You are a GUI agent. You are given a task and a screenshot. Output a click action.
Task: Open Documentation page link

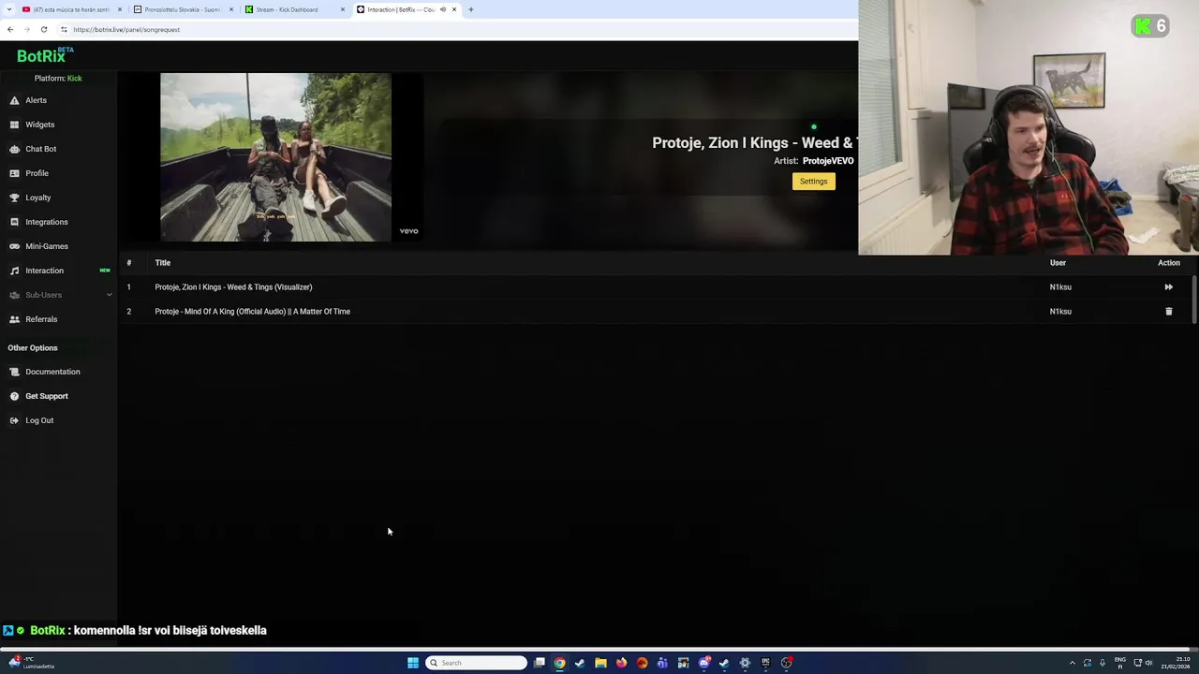click(x=52, y=372)
